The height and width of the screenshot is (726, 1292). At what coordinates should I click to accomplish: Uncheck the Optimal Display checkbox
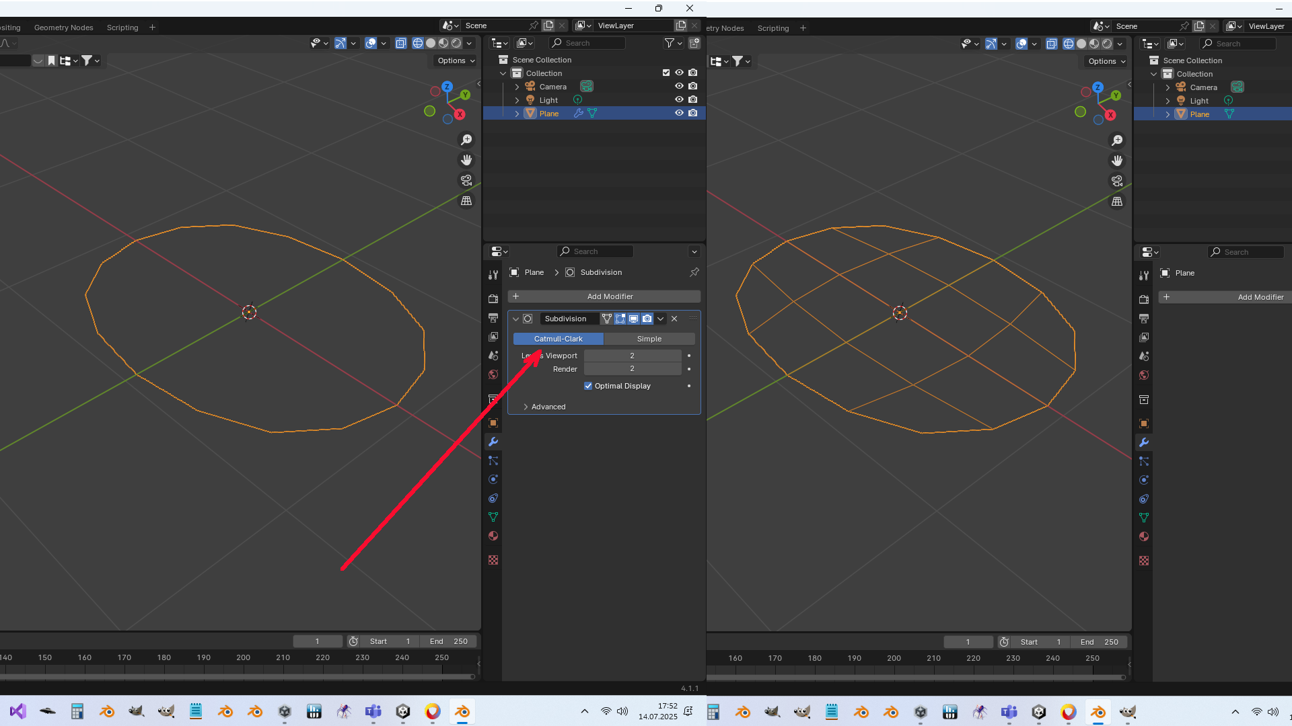tap(588, 386)
